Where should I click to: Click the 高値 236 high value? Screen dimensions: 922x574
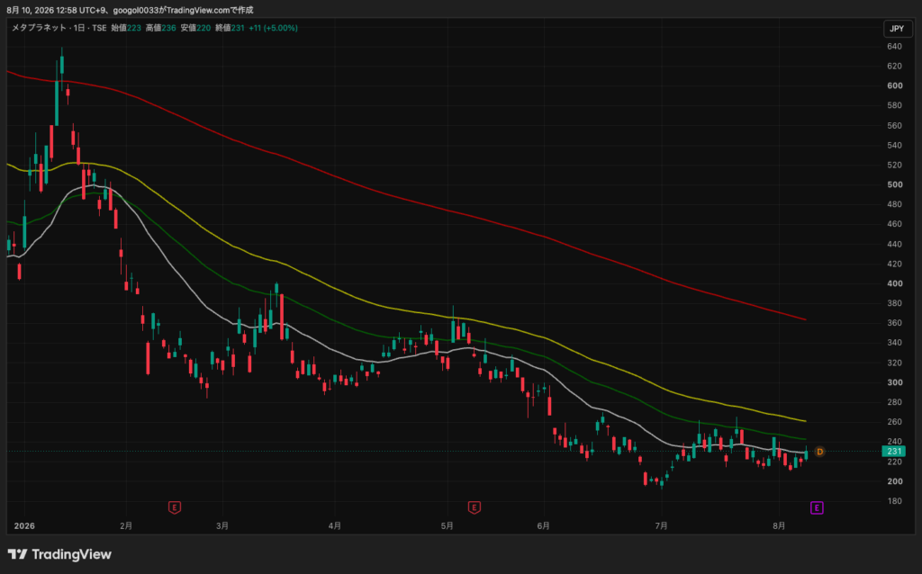(160, 28)
